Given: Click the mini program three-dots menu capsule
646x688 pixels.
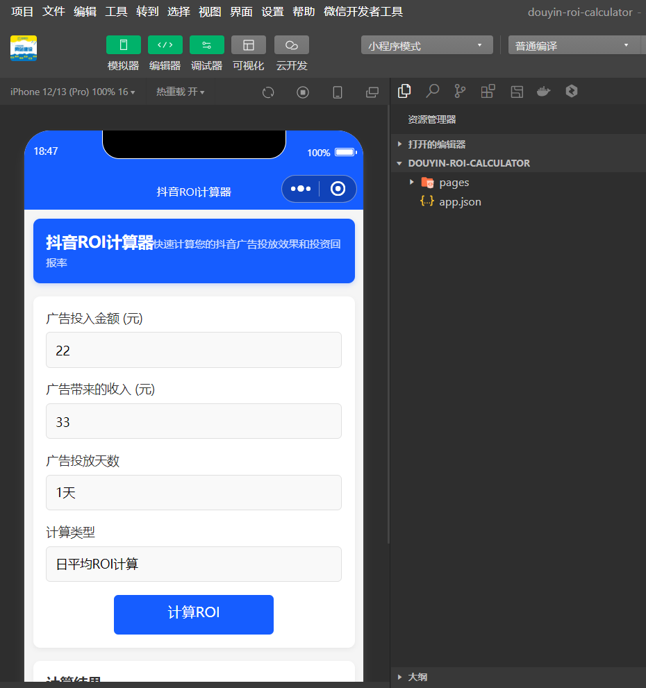Looking at the screenshot, I should click(x=301, y=189).
